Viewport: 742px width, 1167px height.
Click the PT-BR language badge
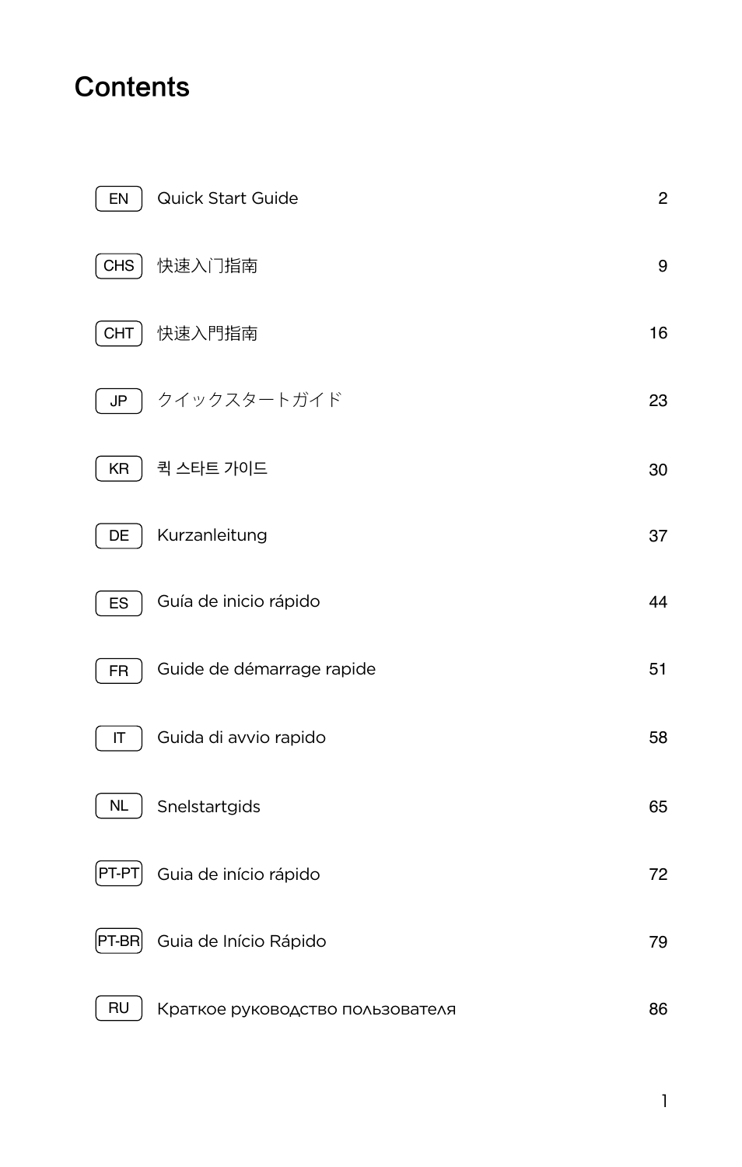[119, 941]
